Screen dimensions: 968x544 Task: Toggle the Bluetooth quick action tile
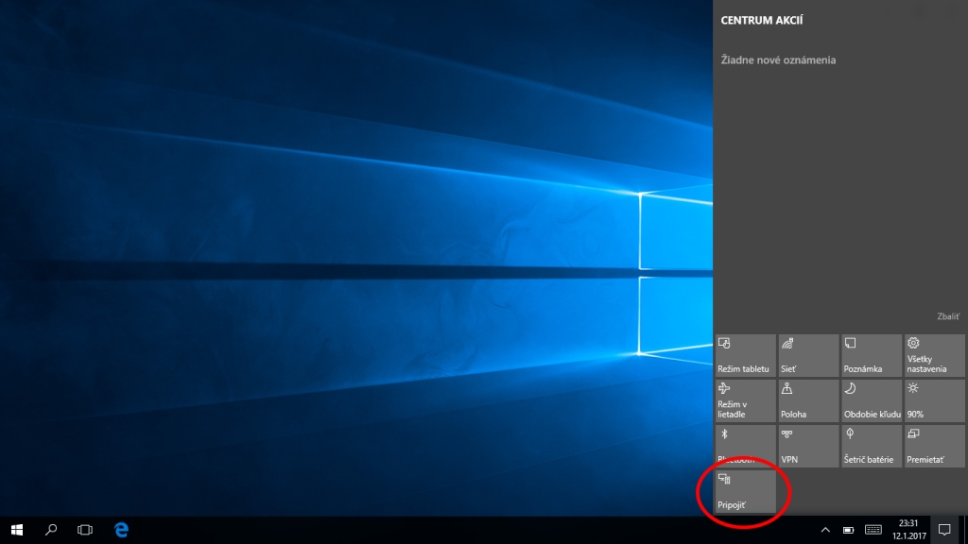(x=745, y=446)
